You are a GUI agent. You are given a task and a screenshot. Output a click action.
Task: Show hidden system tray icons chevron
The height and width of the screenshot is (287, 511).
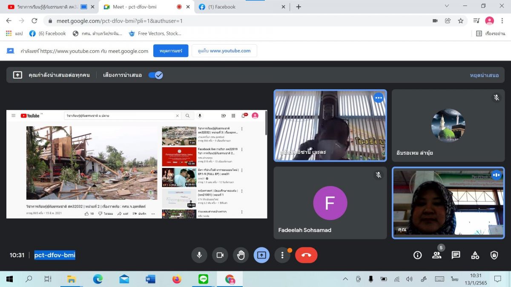345,279
